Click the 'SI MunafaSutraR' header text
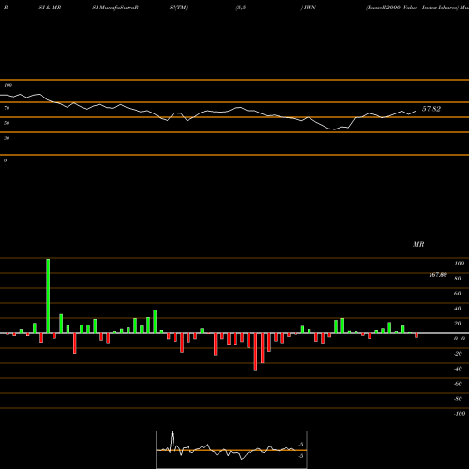 click(115, 8)
